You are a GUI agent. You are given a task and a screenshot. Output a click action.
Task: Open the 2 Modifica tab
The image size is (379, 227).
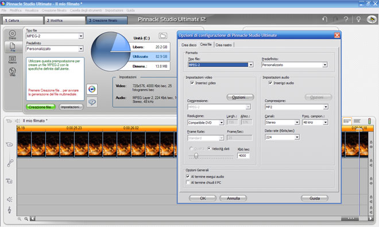[x=65, y=20]
